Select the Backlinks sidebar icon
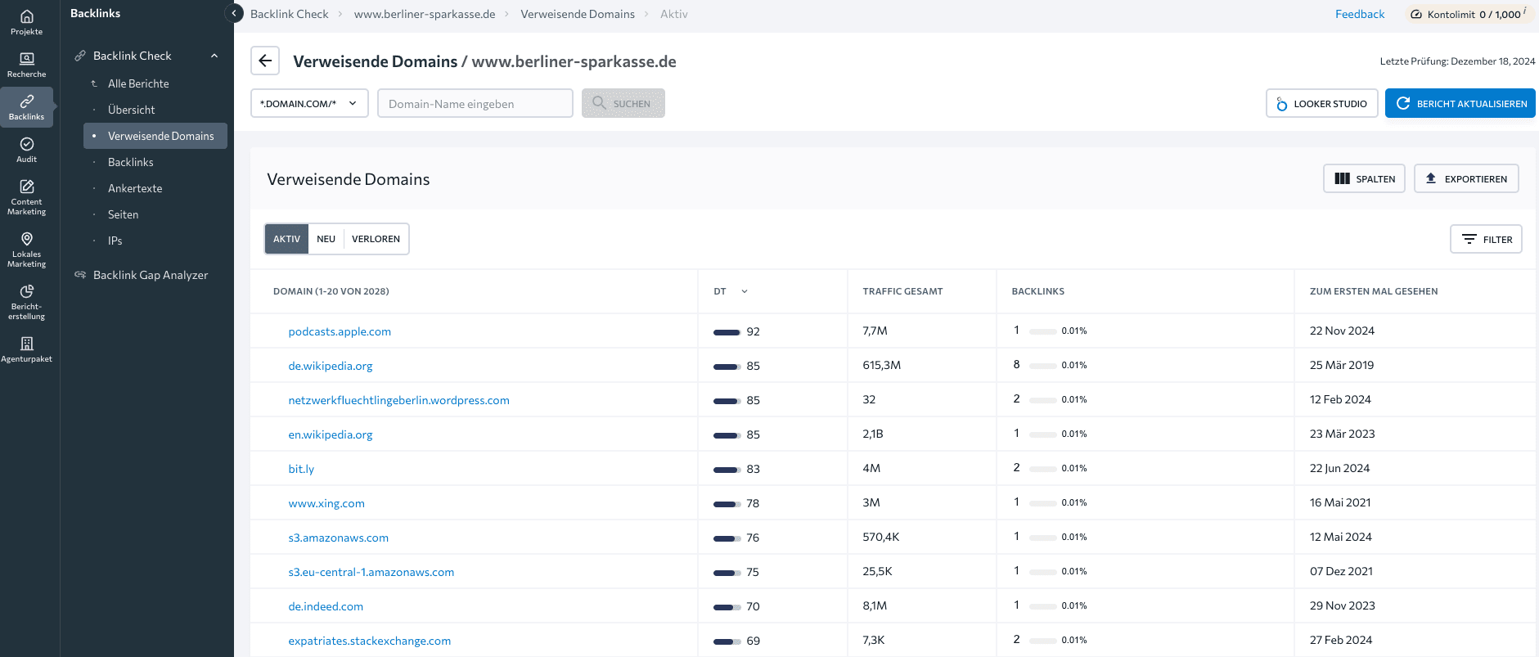This screenshot has height=657, width=1539. (x=26, y=107)
